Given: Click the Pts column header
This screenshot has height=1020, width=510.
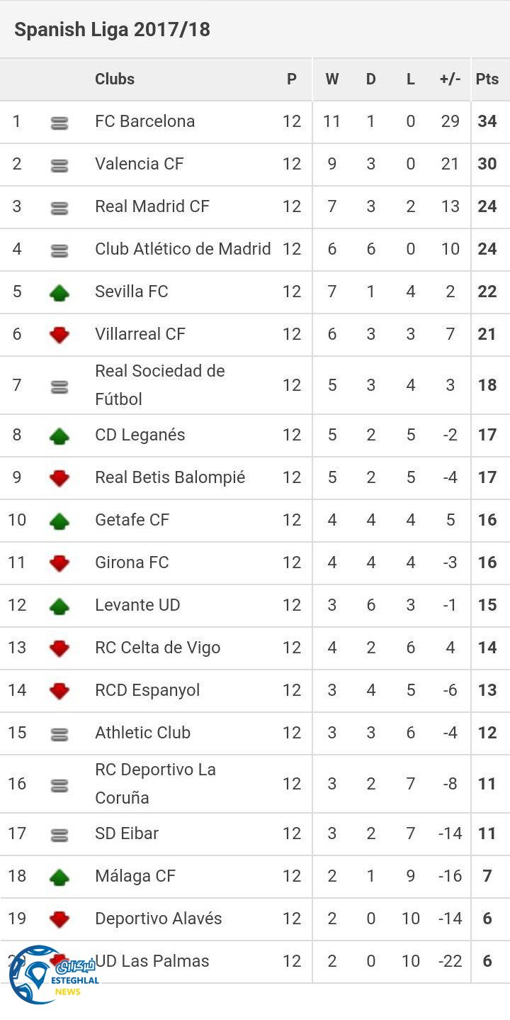Looking at the screenshot, I should (x=487, y=79).
